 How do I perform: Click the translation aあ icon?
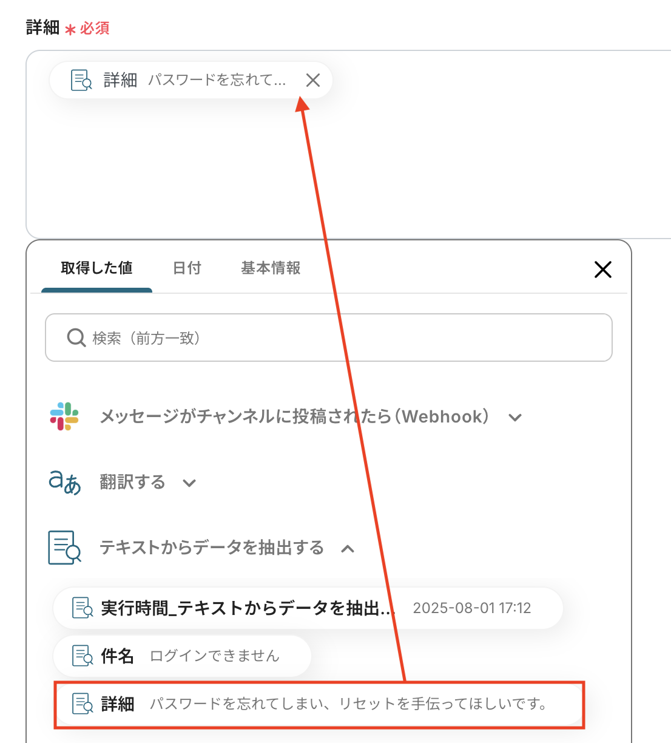pos(64,483)
